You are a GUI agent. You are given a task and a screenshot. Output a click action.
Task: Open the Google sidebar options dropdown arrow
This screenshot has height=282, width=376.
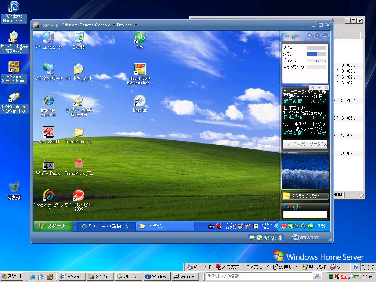317,36
